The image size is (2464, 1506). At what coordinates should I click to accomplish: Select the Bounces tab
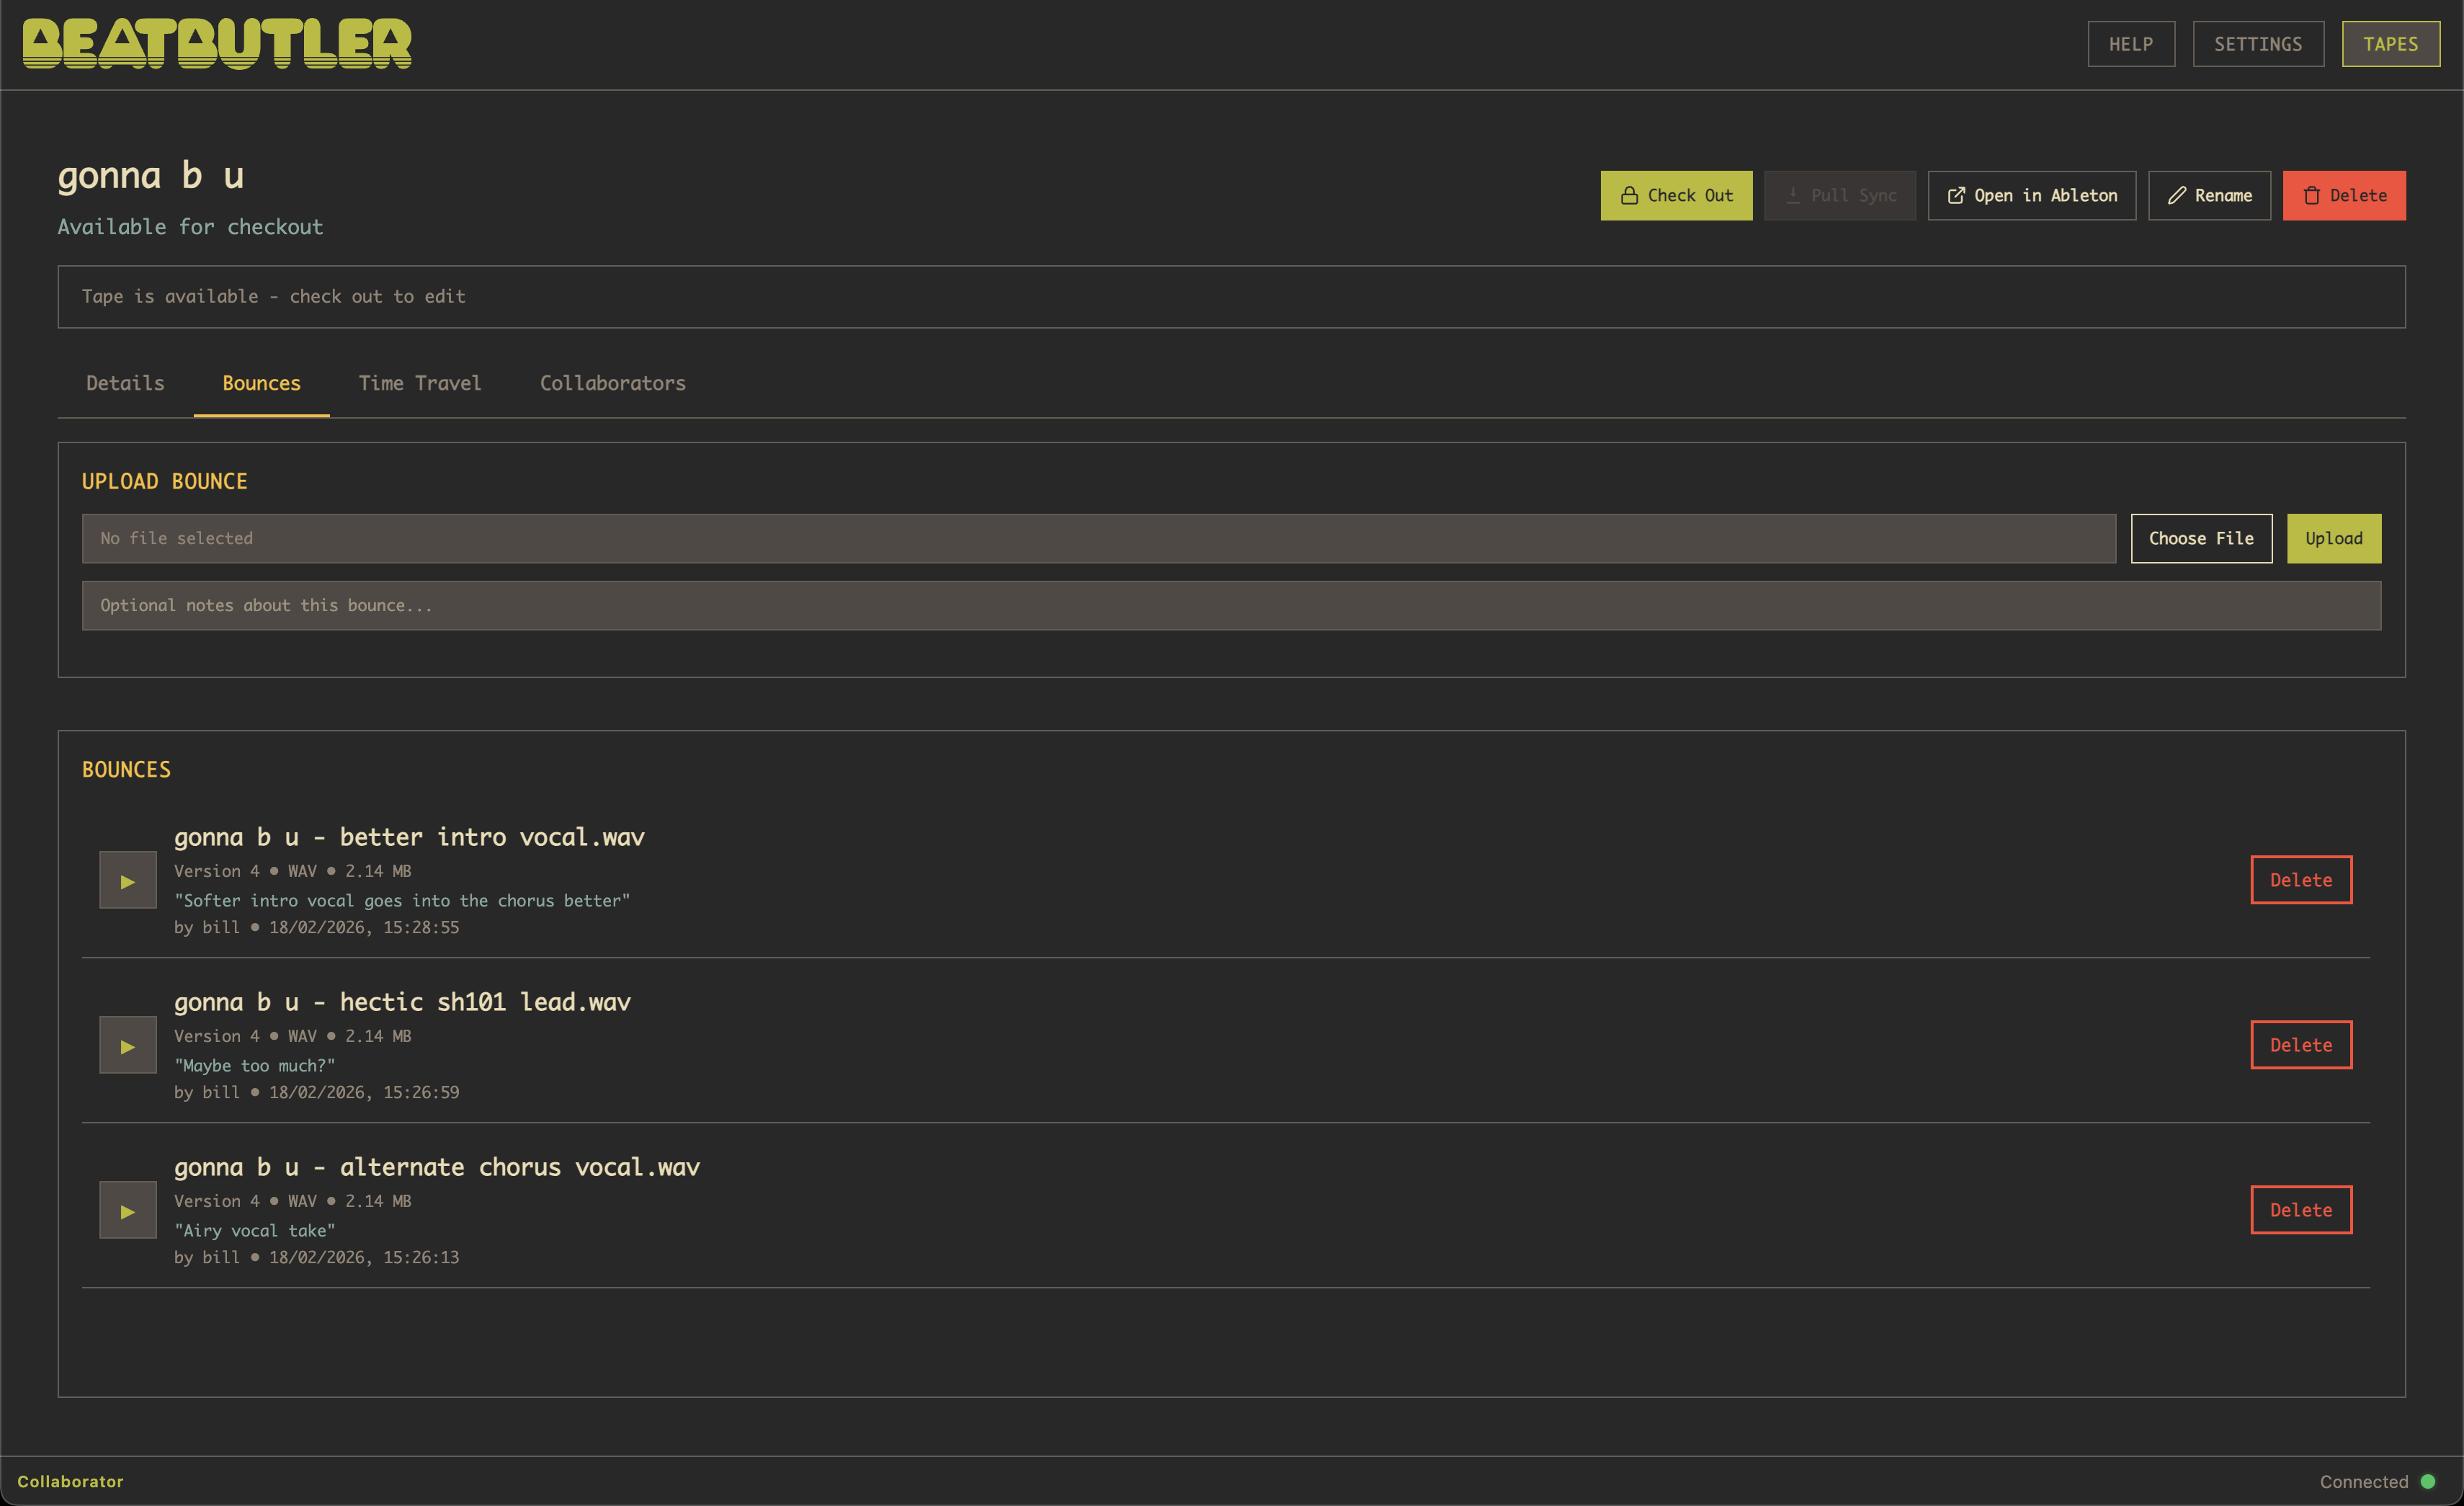coord(261,383)
